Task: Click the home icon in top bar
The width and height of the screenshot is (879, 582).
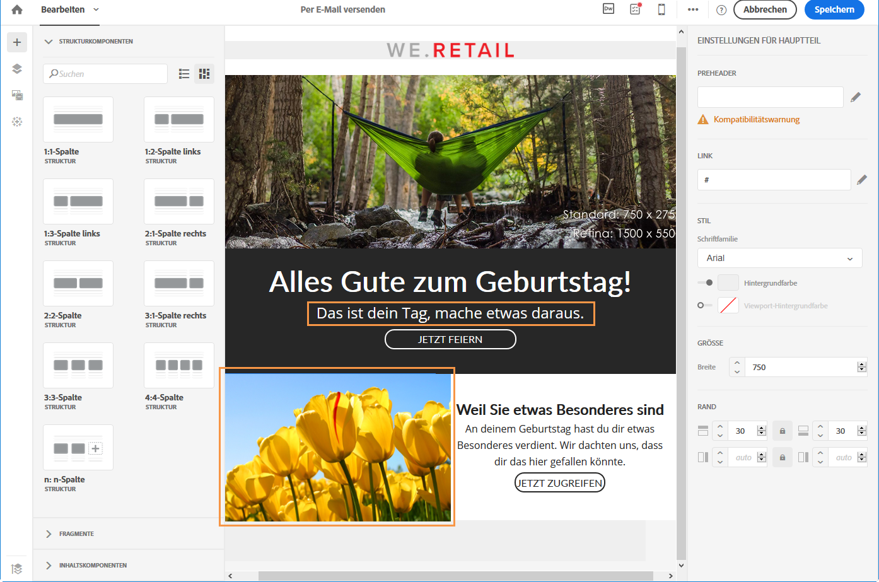Action: (x=17, y=9)
